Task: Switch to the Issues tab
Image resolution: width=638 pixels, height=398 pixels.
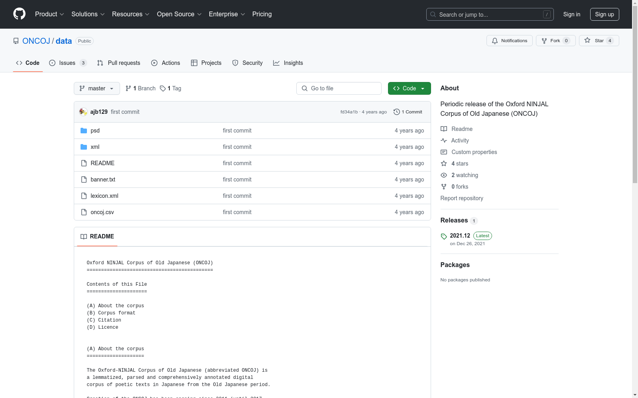Action: (68, 63)
